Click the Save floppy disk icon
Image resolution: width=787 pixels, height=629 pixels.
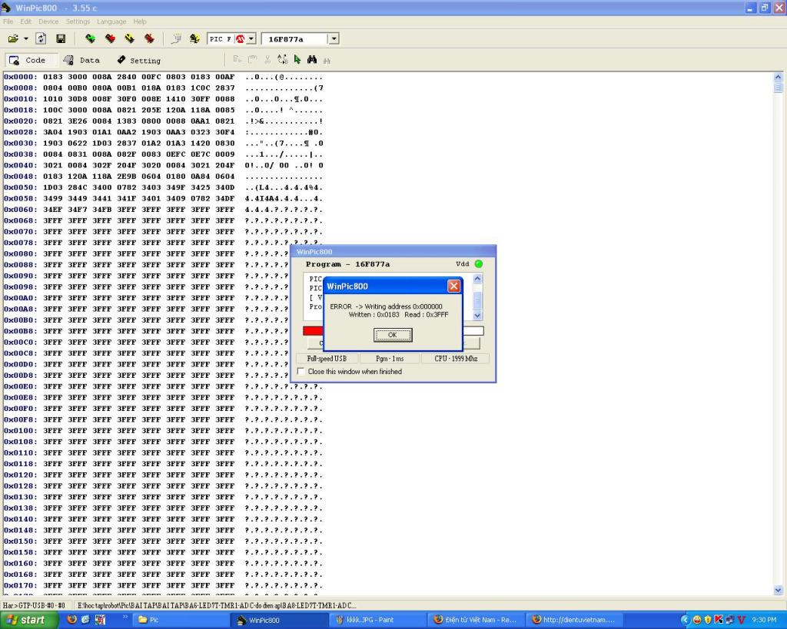(x=61, y=38)
